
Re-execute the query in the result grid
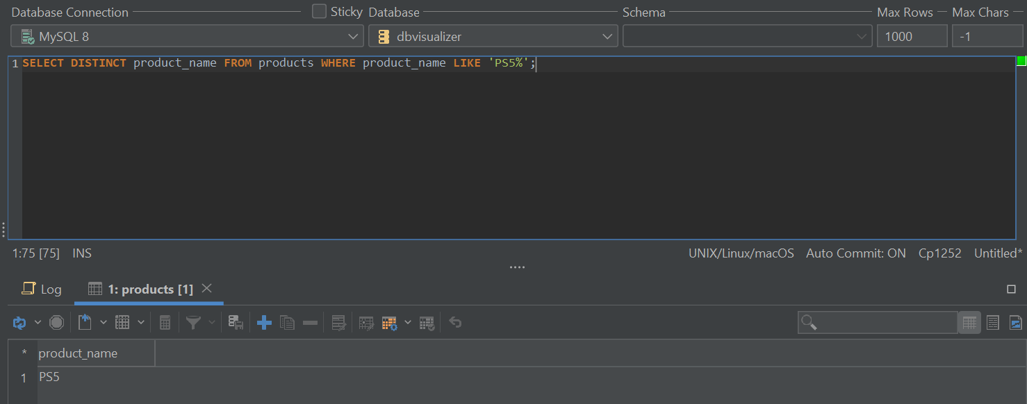pyautogui.click(x=19, y=322)
